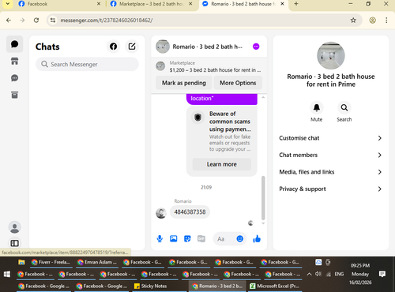Switch to the Facebook browser tab
The height and width of the screenshot is (292, 395).
(x=58, y=4)
